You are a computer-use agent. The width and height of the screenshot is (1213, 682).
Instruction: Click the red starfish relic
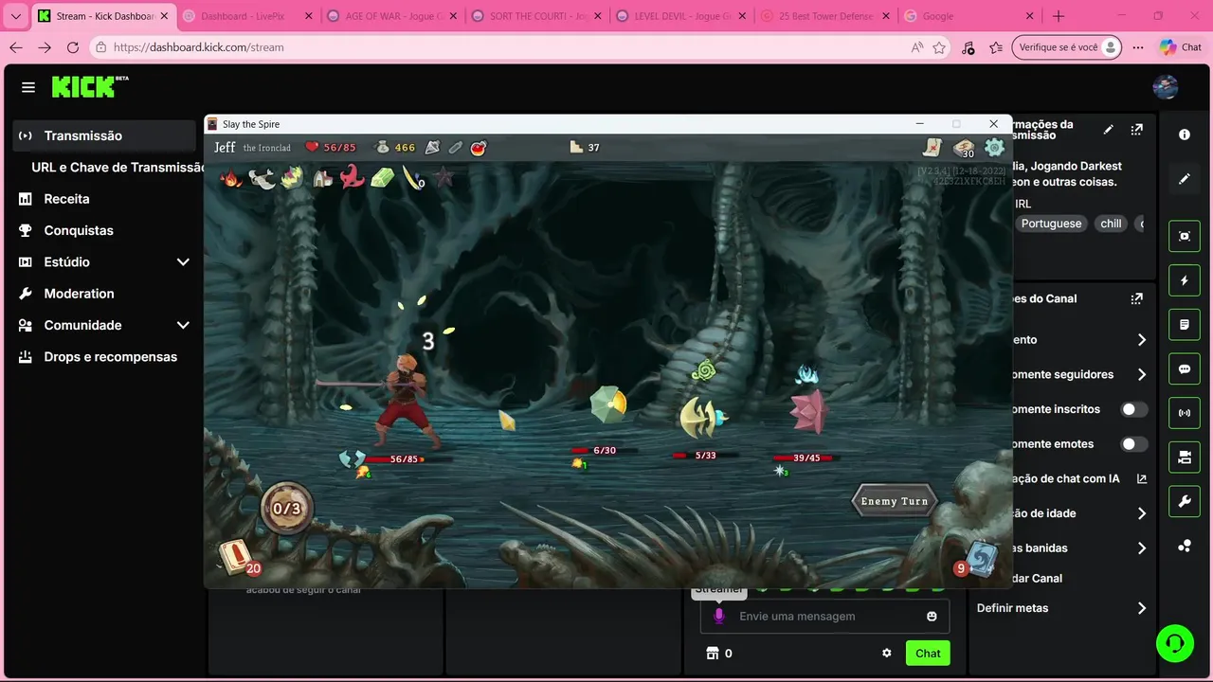[353, 176]
